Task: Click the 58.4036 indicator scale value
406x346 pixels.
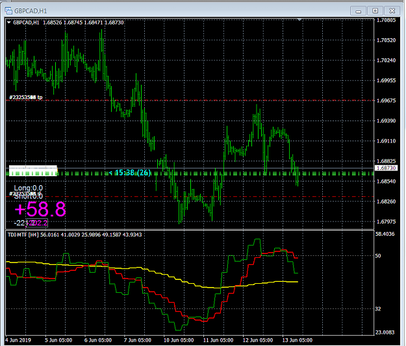Action: coord(385,234)
